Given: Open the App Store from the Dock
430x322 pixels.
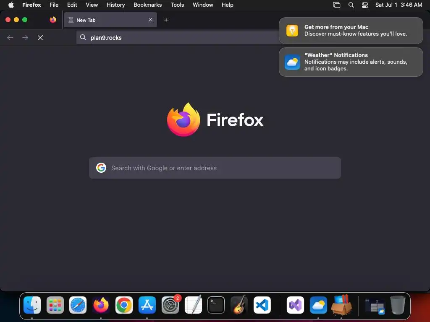Looking at the screenshot, I should (x=147, y=305).
